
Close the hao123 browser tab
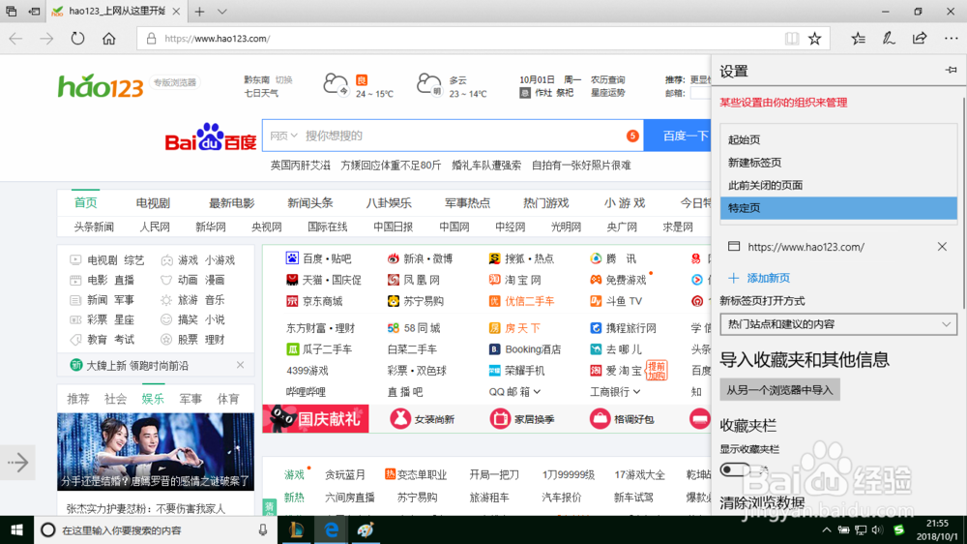coord(176,11)
